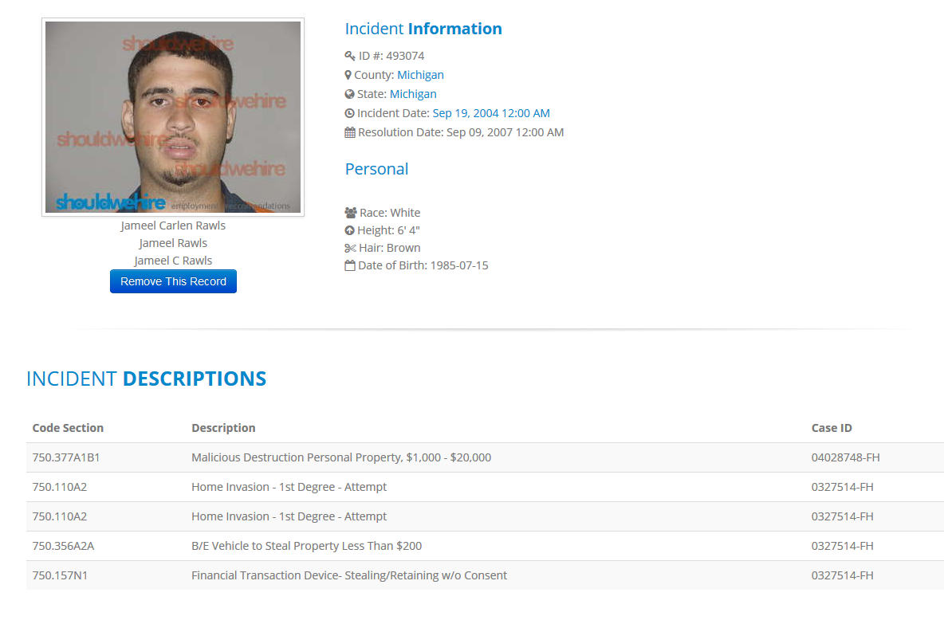
Task: Follow the Sep 19, 2004 incident date link
Action: 491,113
